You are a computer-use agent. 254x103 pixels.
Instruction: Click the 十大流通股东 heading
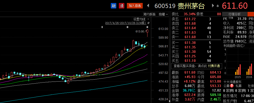pyautogui.click(x=232, y=82)
